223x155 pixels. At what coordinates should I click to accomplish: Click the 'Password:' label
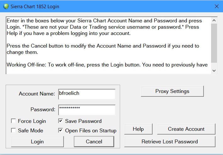pos(43,109)
